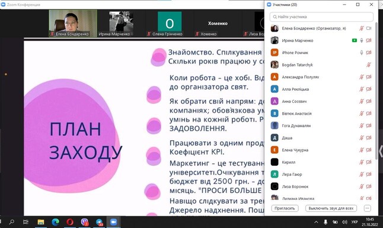Toggle microphone for Ирина Марченко in list
Screen dimensions: 383x228
click(362, 40)
